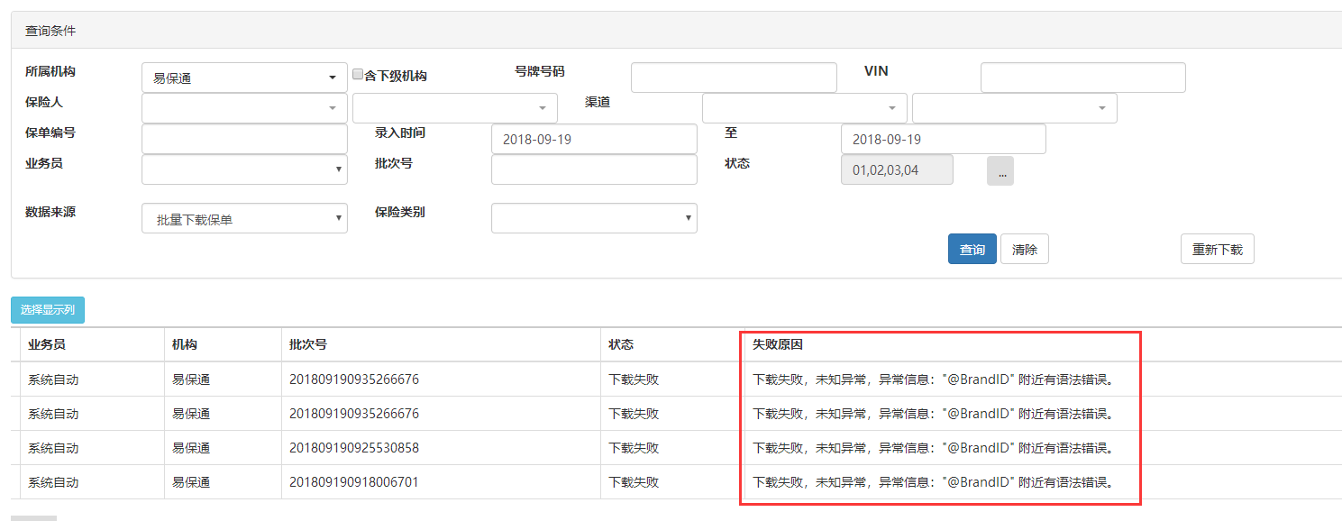
Task: Toggle the 含下级机构 checkbox
Action: point(358,75)
